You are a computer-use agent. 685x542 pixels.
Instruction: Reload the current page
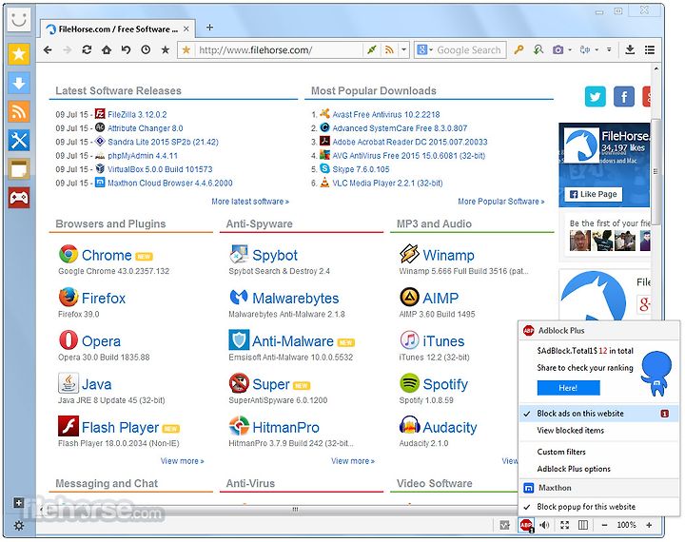[x=87, y=49]
